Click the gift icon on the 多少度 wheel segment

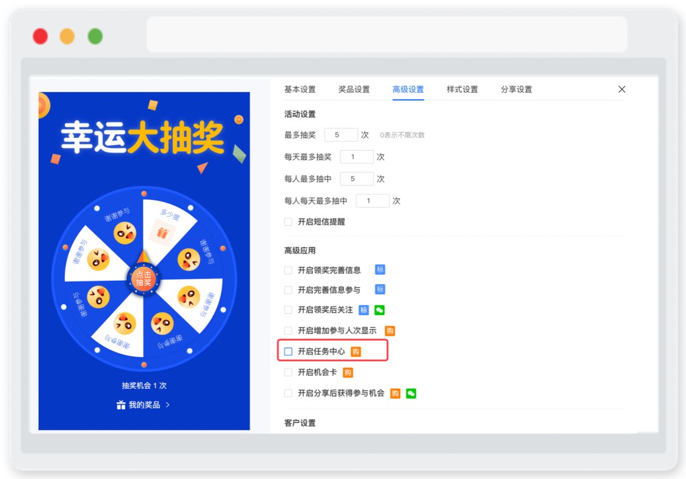pos(163,233)
